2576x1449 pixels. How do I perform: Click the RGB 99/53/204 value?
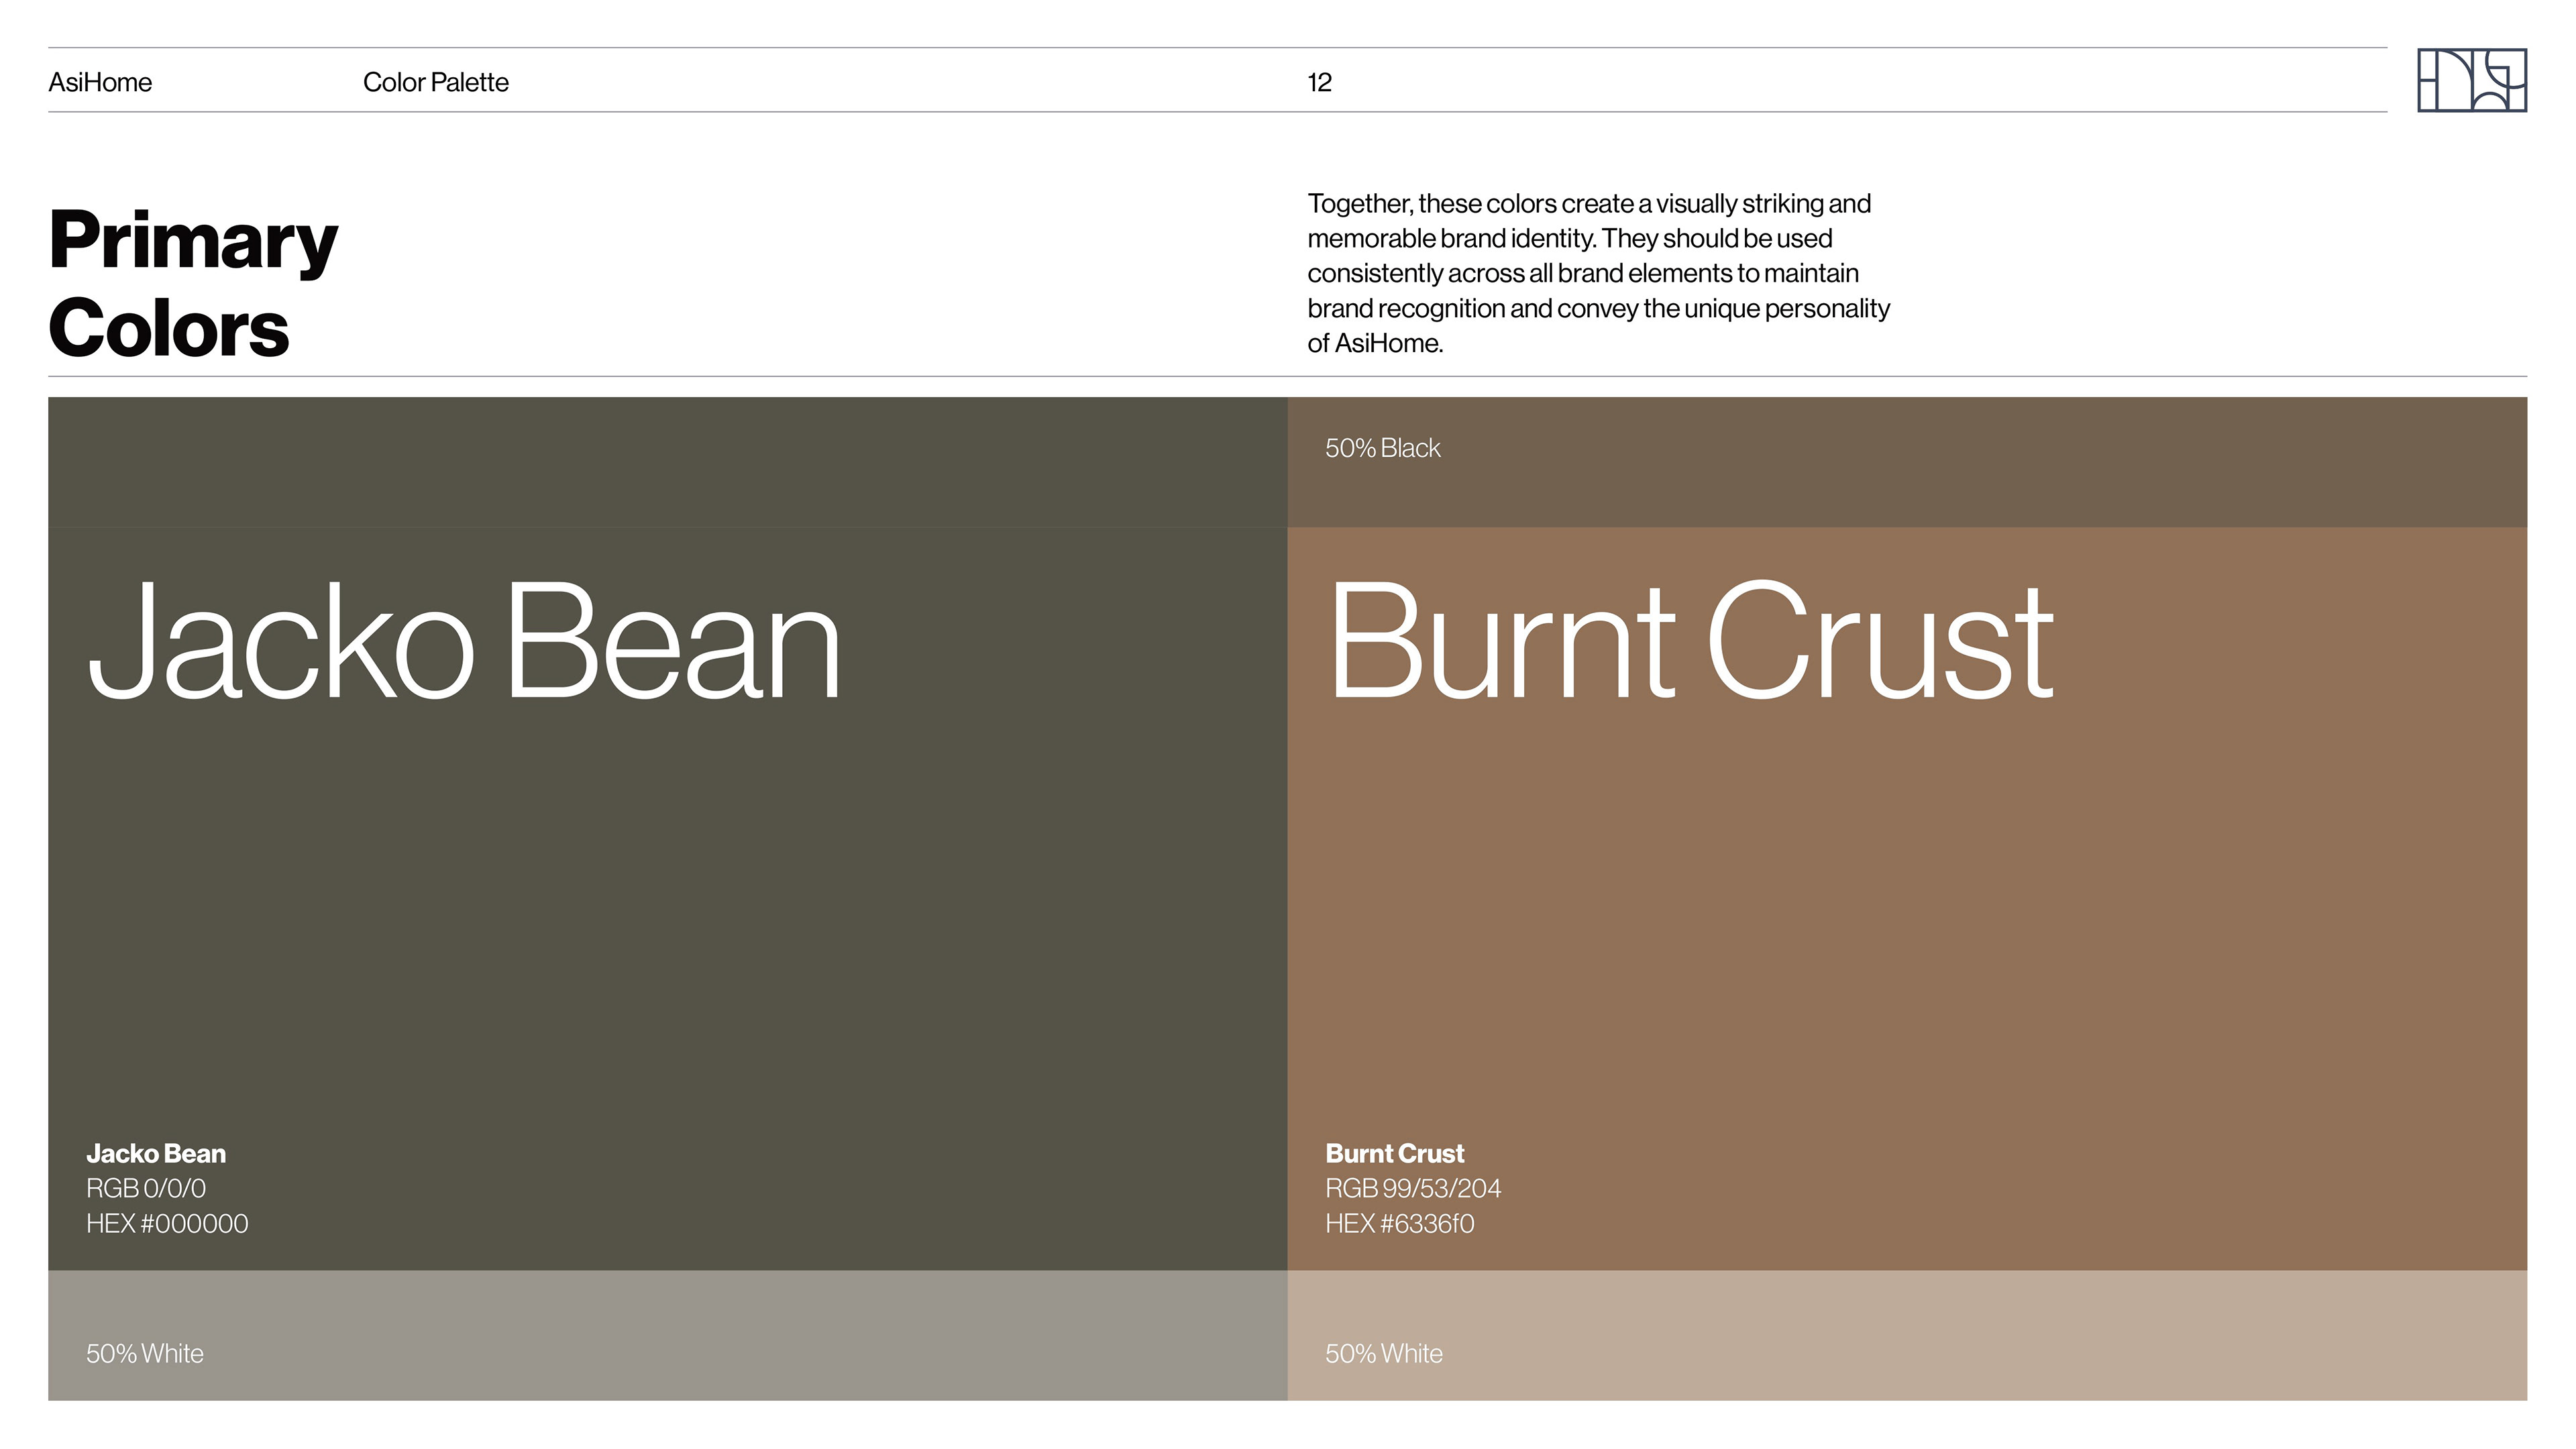[1412, 1188]
